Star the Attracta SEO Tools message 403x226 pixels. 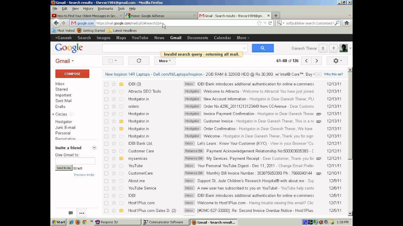pyautogui.click(x=114, y=91)
